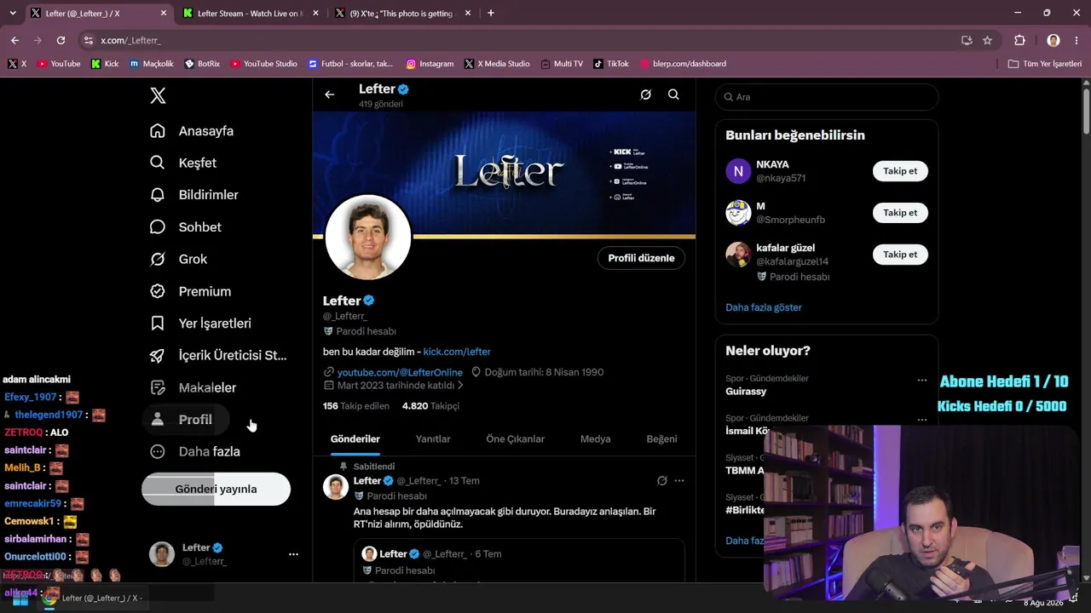1091x613 pixels.
Task: Bookmark page with star icon
Action: pos(987,40)
